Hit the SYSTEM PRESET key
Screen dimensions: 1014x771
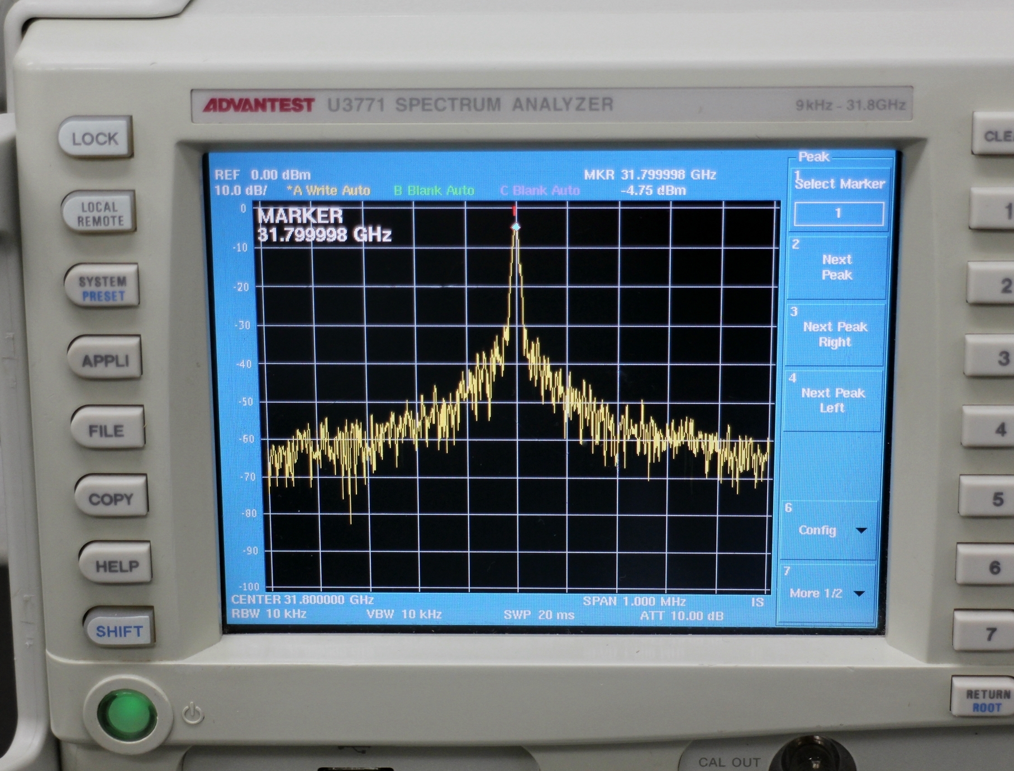click(102, 287)
